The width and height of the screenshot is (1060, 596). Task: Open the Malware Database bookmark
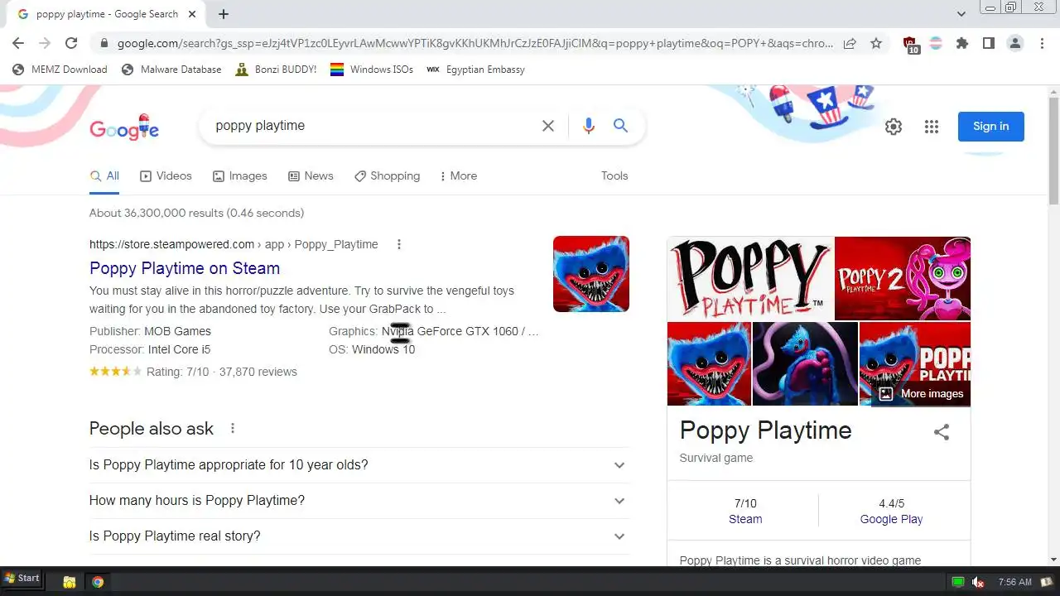pos(171,70)
